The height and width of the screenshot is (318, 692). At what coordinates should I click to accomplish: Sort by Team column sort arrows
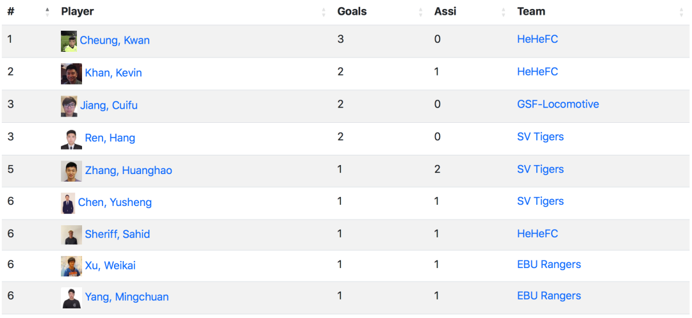(681, 12)
